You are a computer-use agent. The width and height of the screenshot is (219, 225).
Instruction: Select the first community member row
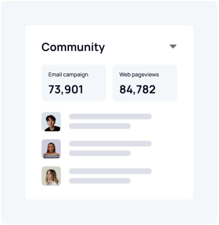pyautogui.click(x=96, y=122)
